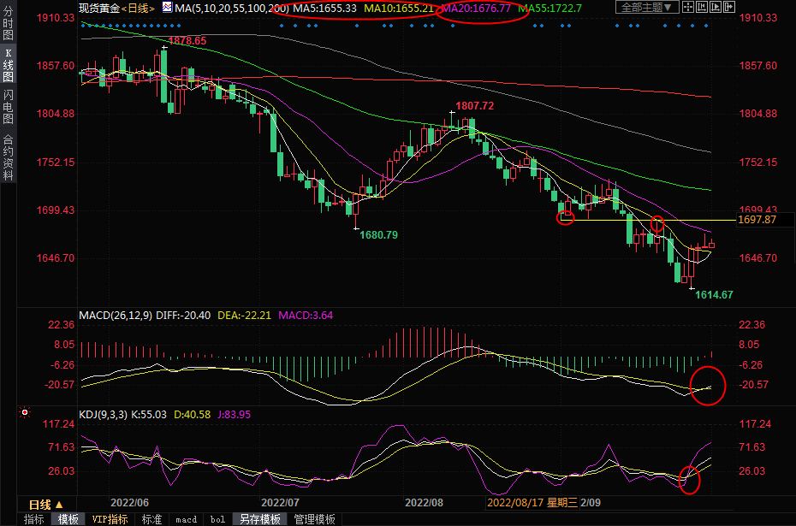Click the MA indicator toggle box icon

[x=168, y=8]
